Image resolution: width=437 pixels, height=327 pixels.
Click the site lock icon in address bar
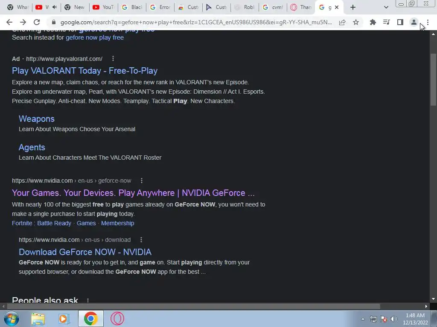coord(54,22)
